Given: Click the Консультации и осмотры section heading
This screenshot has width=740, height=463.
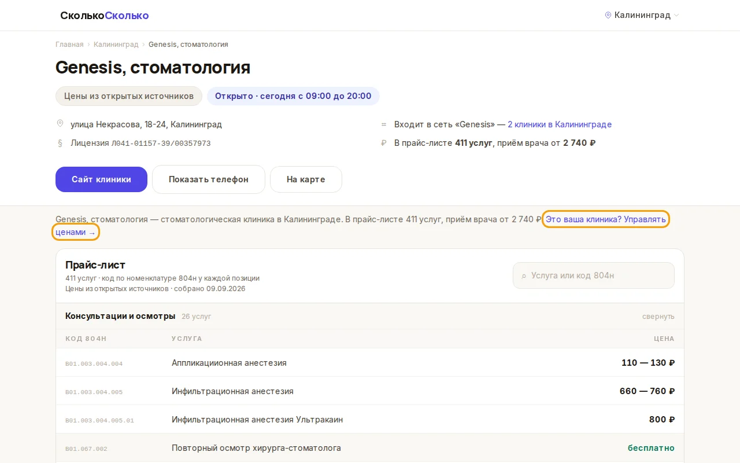Looking at the screenshot, I should 120,316.
